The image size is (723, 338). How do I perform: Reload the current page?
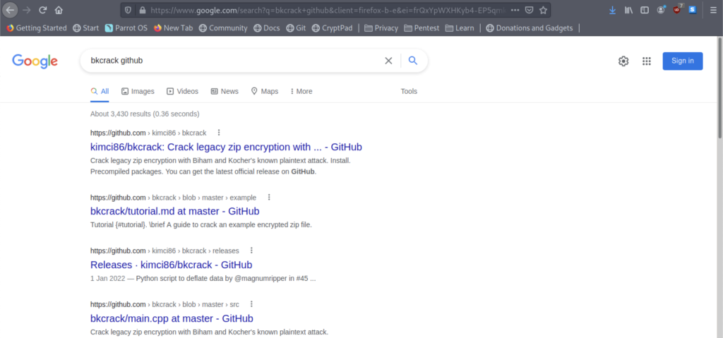pos(42,10)
